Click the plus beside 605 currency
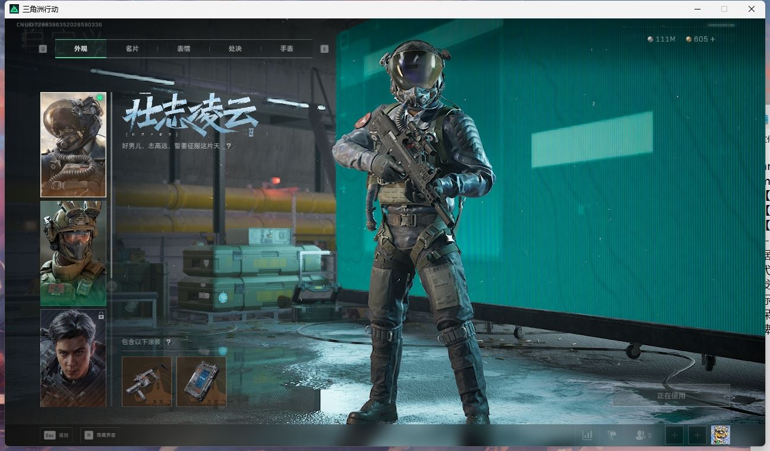The image size is (770, 451). point(713,39)
